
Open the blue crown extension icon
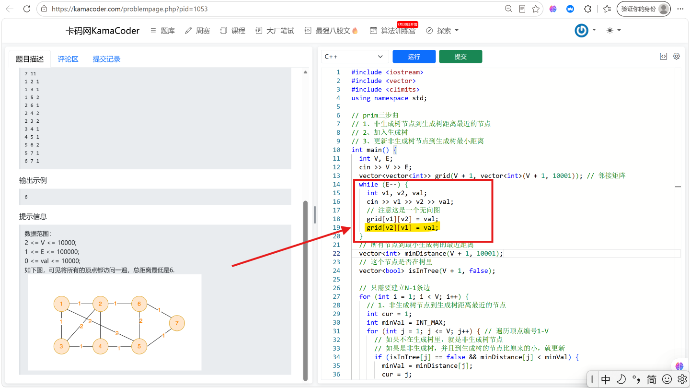point(570,9)
